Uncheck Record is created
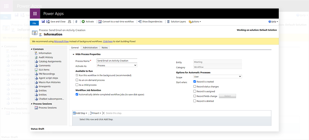Image resolution: width=309 pixels, height=140 pixels. [x=195, y=82]
